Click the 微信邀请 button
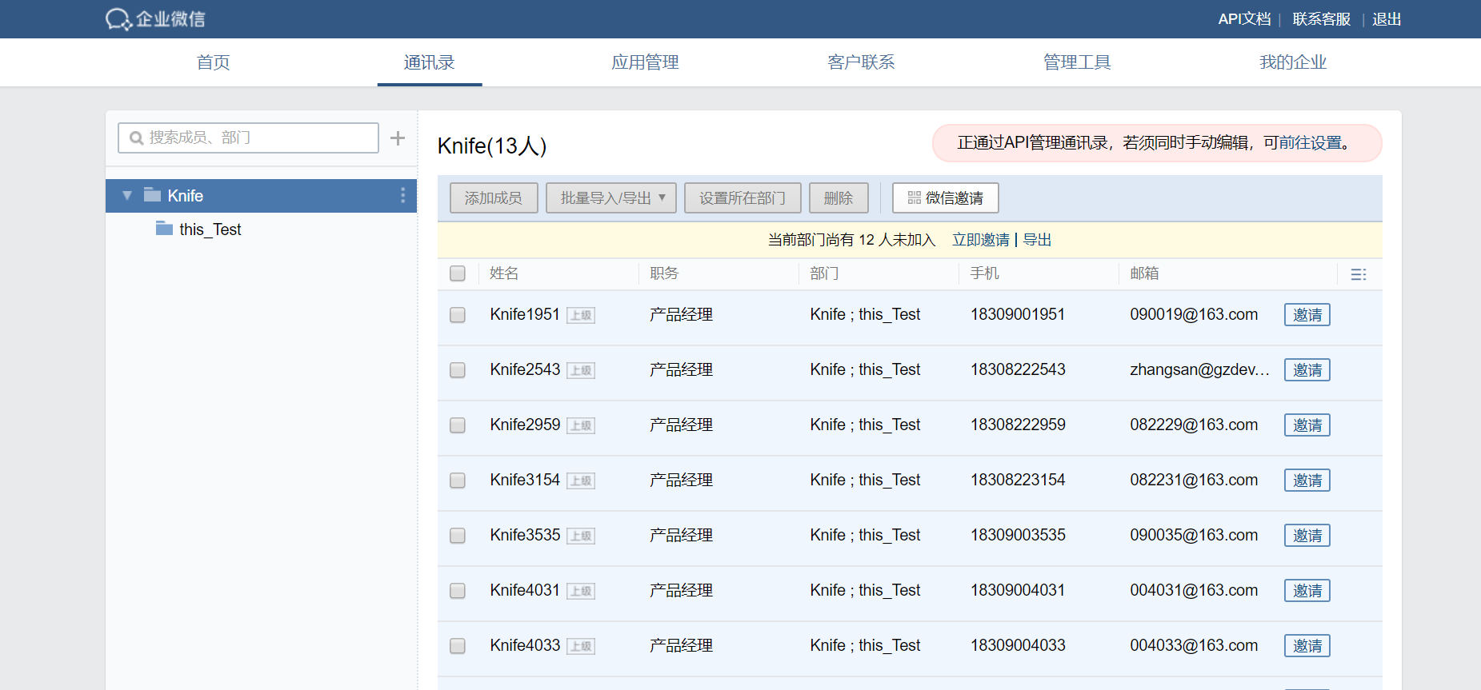Viewport: 1481px width, 690px height. (x=946, y=198)
